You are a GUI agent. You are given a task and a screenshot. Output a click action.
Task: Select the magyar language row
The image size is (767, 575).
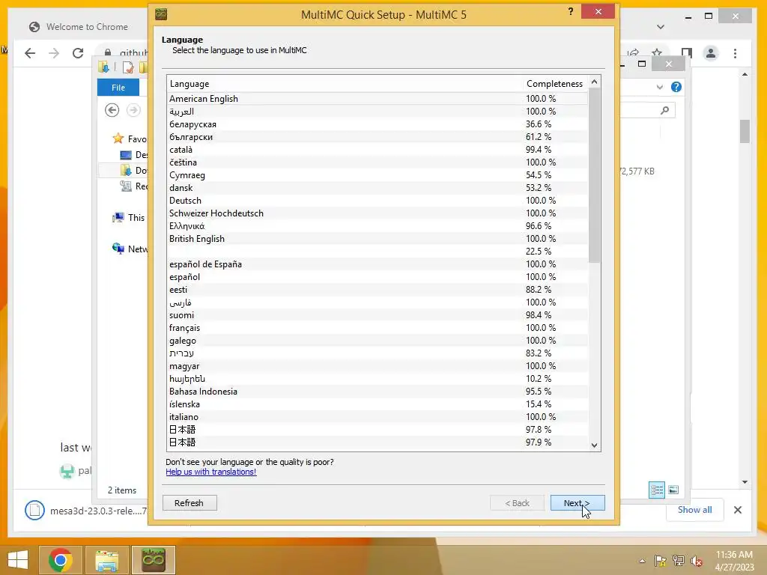378,365
